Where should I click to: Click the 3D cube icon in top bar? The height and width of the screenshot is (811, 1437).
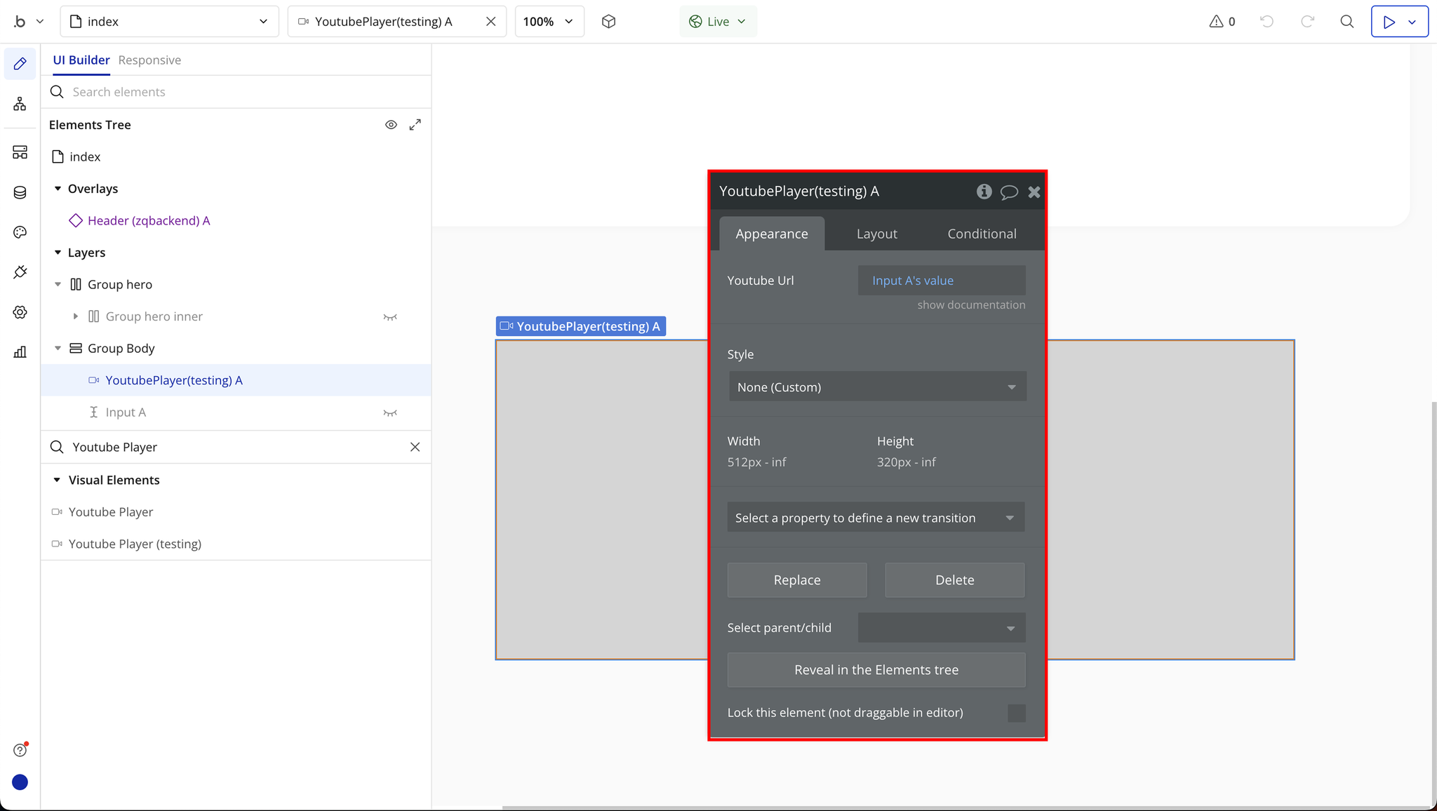(608, 22)
